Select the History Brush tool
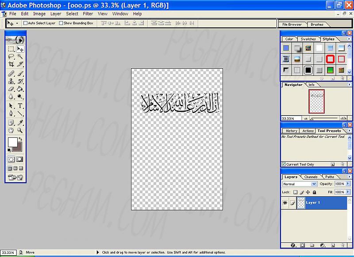The height and width of the screenshot is (257, 354). [20, 81]
